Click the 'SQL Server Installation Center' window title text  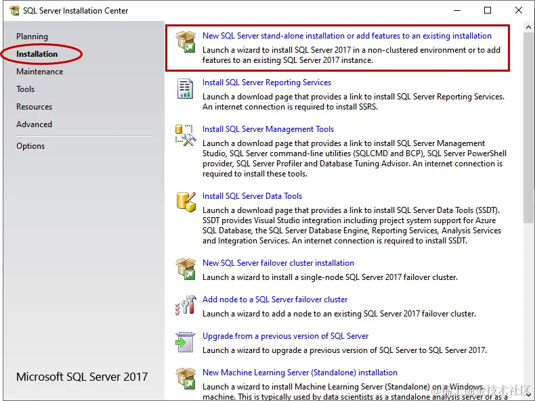pos(75,11)
